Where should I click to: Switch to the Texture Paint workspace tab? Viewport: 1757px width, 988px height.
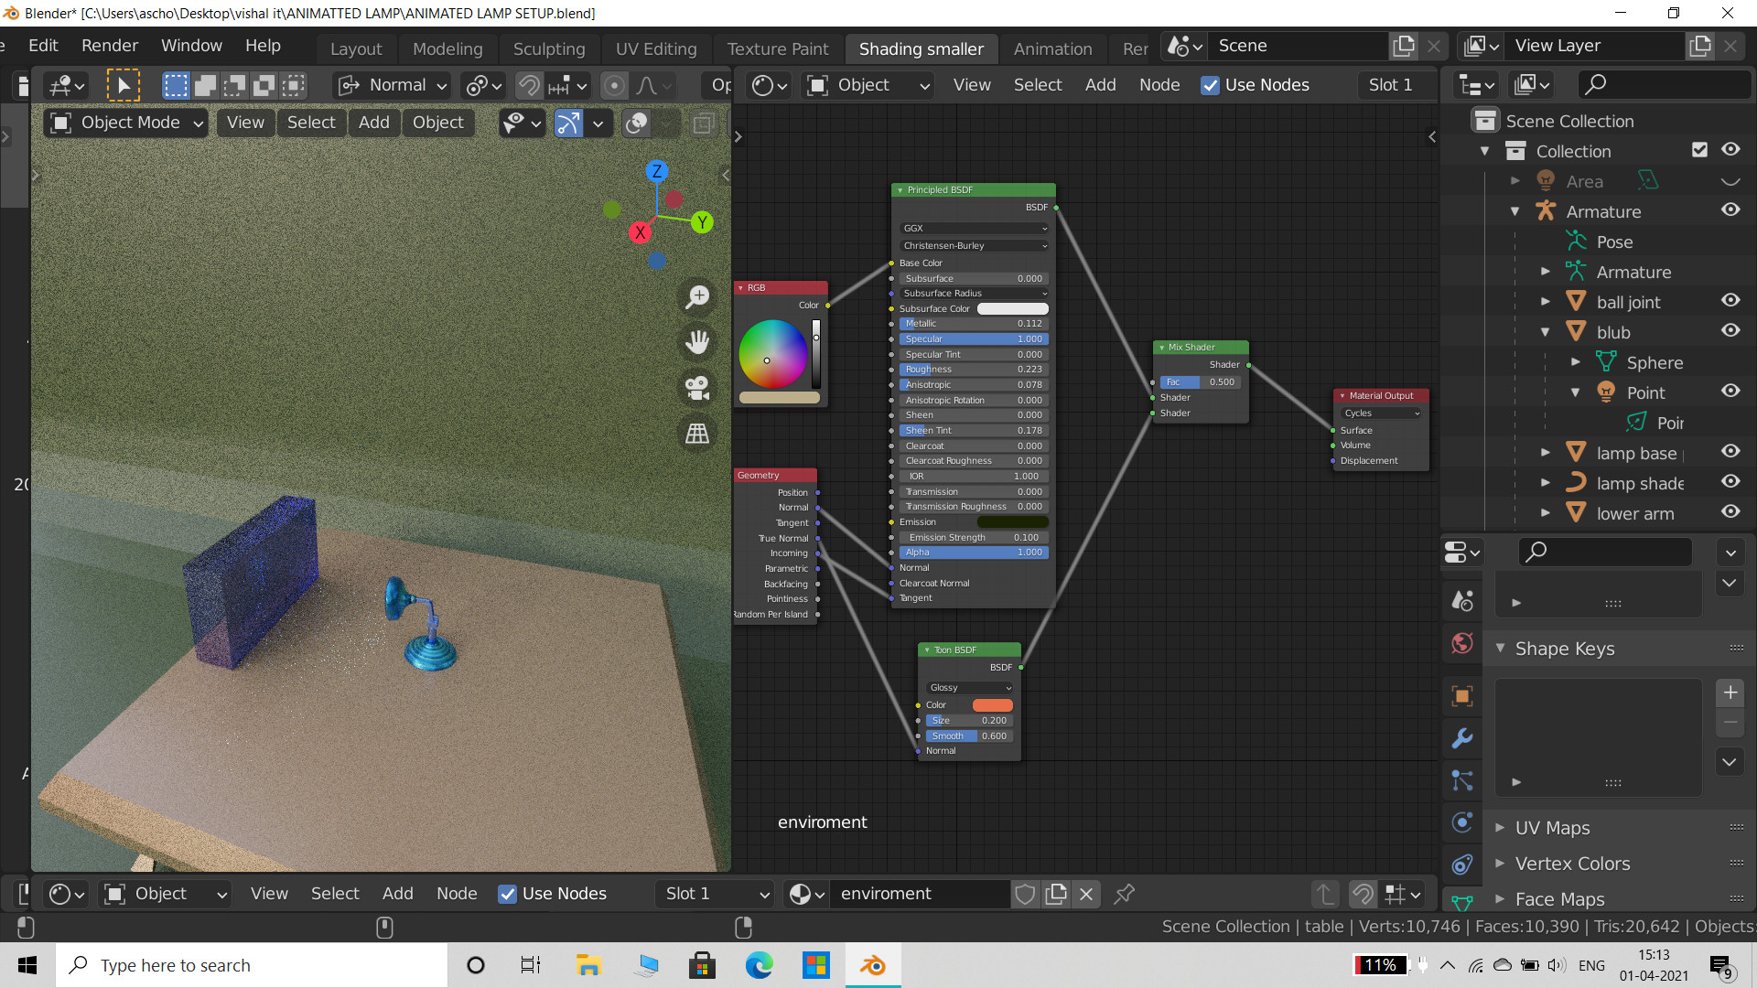pyautogui.click(x=777, y=48)
